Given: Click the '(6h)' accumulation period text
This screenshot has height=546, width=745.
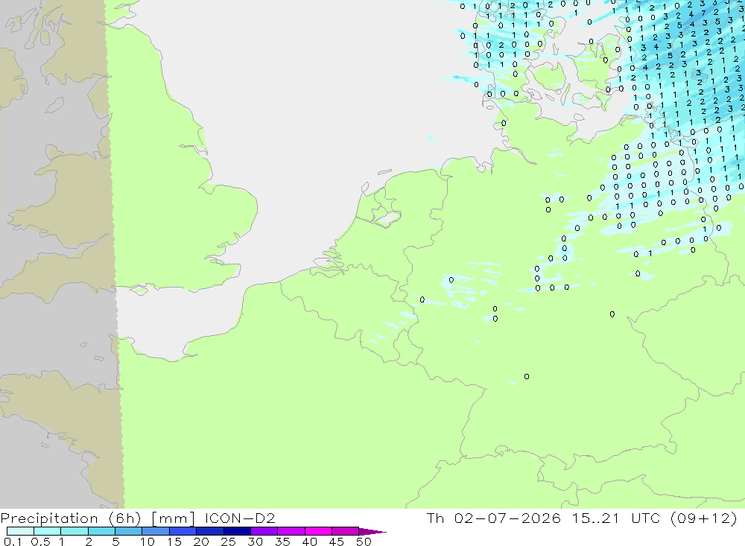Looking at the screenshot, I should (124, 518).
